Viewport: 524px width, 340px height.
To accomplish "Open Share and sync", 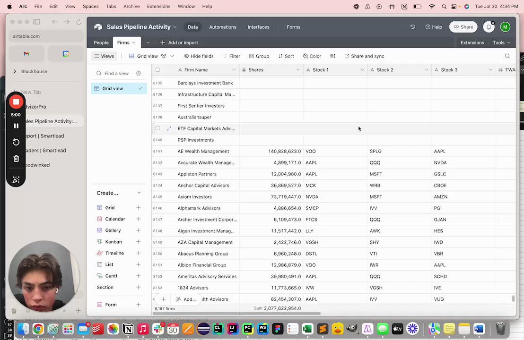I will tap(364, 56).
